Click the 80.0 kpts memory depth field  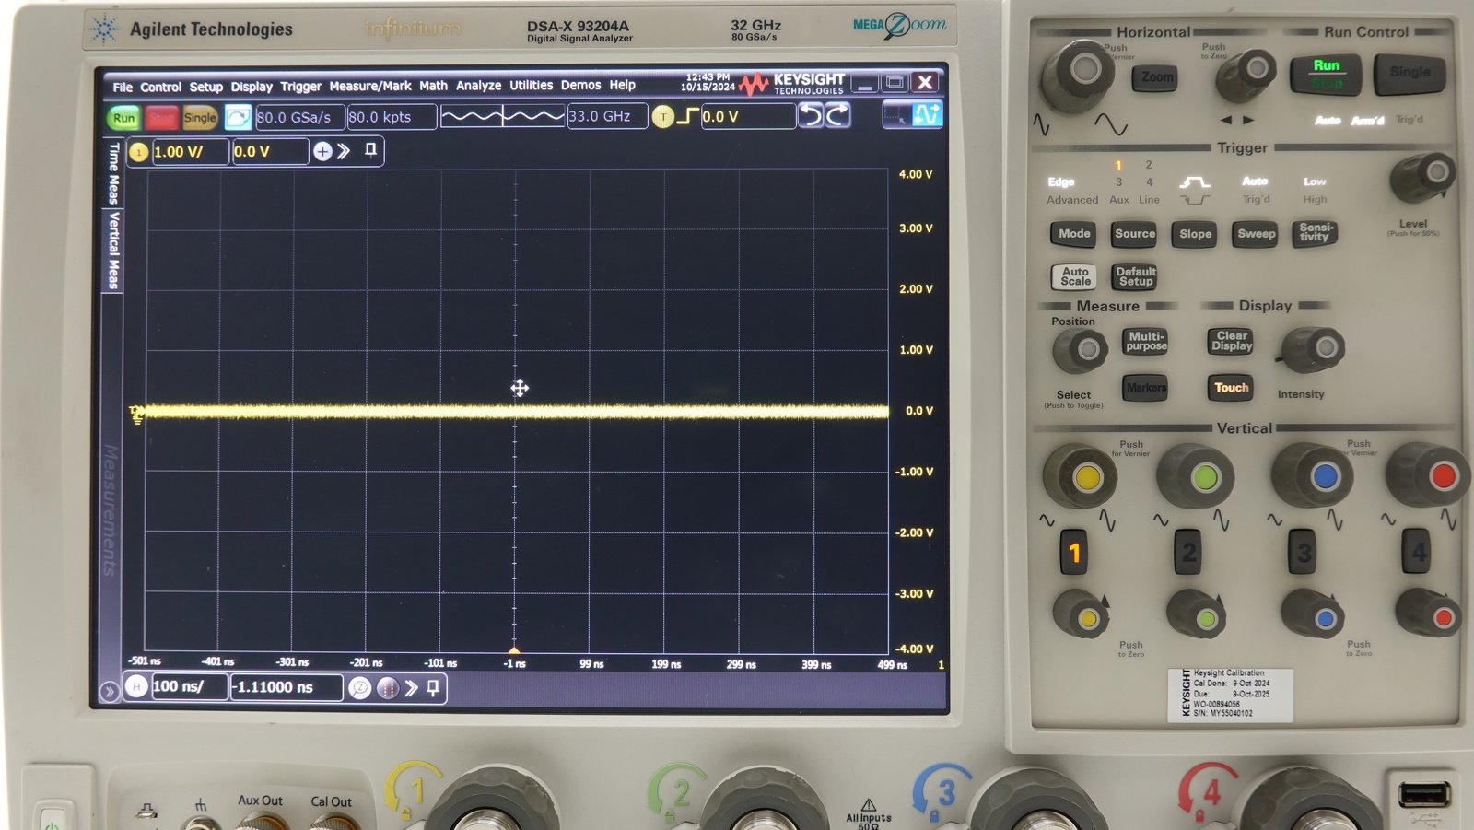392,117
